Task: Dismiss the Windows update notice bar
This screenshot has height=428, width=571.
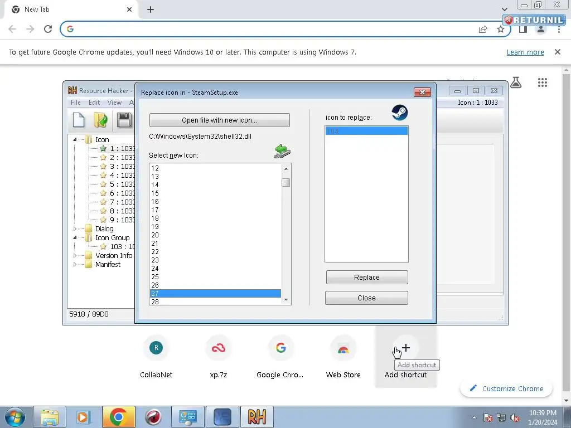Action: point(557,52)
